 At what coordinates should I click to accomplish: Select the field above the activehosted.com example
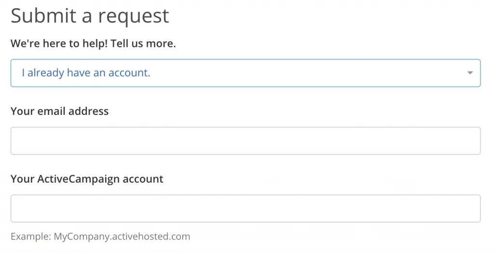coord(245,208)
